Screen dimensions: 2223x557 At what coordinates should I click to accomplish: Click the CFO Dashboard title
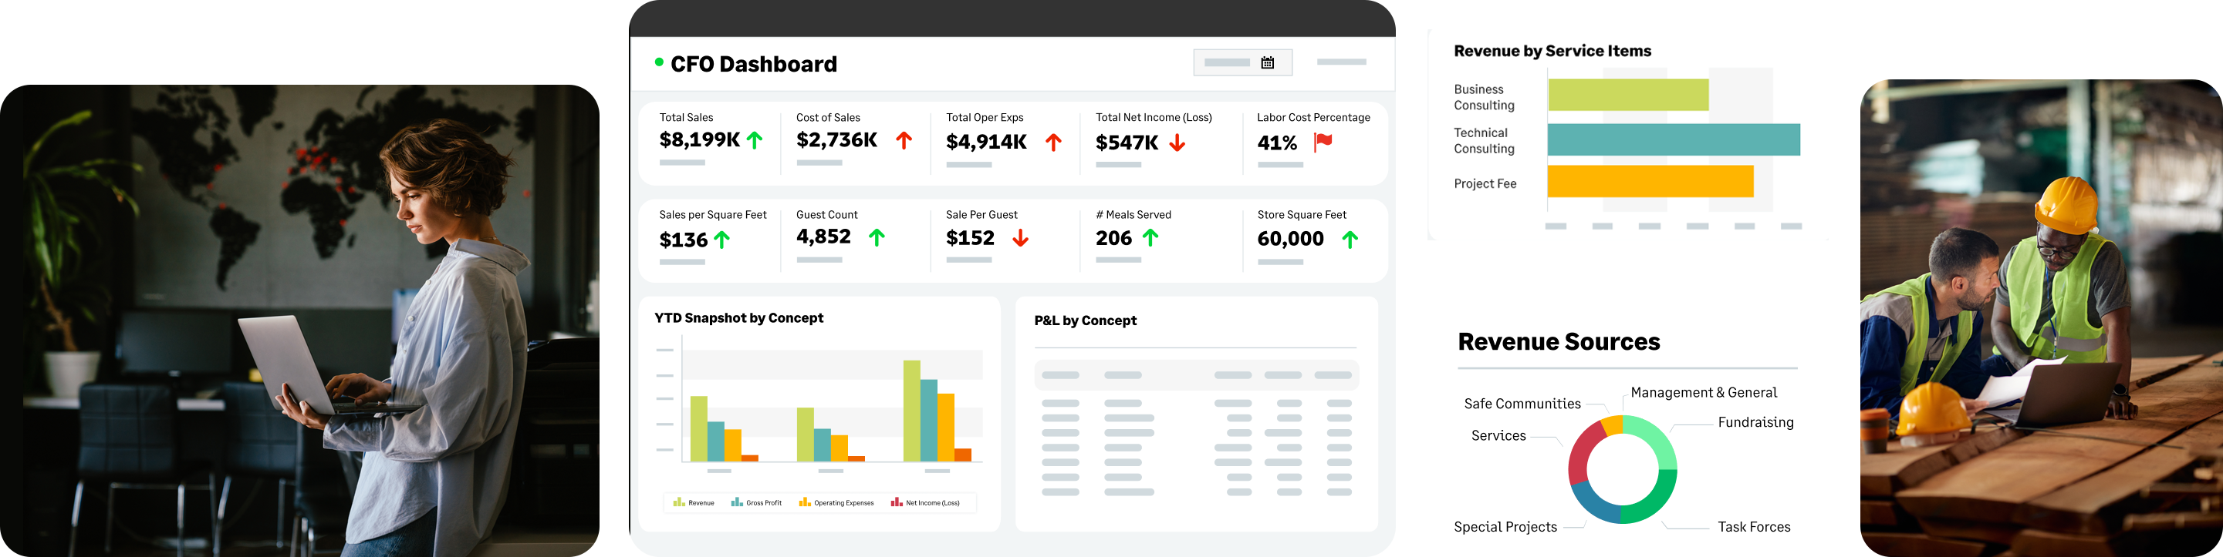pyautogui.click(x=753, y=64)
